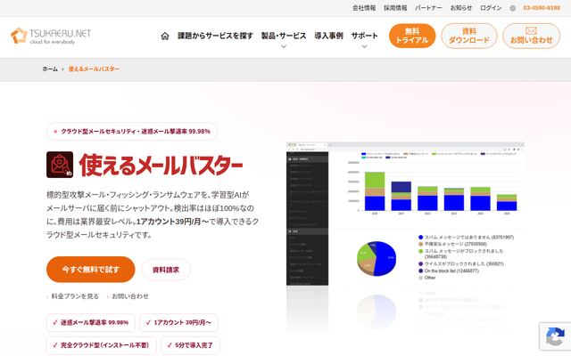Click the クラウド型メールセキュリティ tagline pill
Image resolution: width=571 pixels, height=356 pixels.
[132, 132]
